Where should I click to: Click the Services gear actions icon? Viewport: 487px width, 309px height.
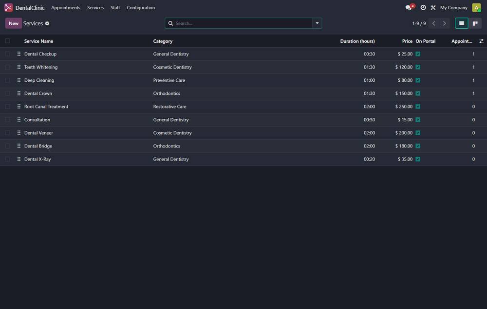[x=47, y=23]
